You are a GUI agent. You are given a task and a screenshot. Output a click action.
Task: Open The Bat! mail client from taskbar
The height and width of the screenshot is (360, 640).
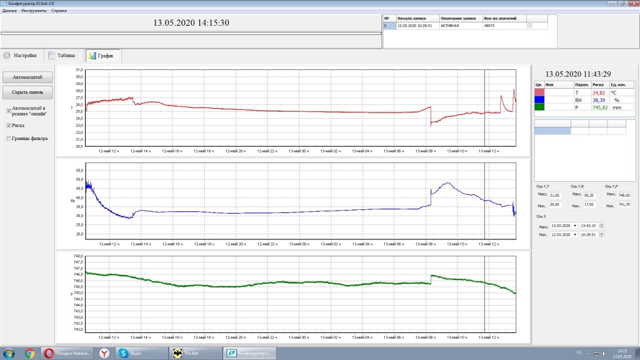[196, 353]
